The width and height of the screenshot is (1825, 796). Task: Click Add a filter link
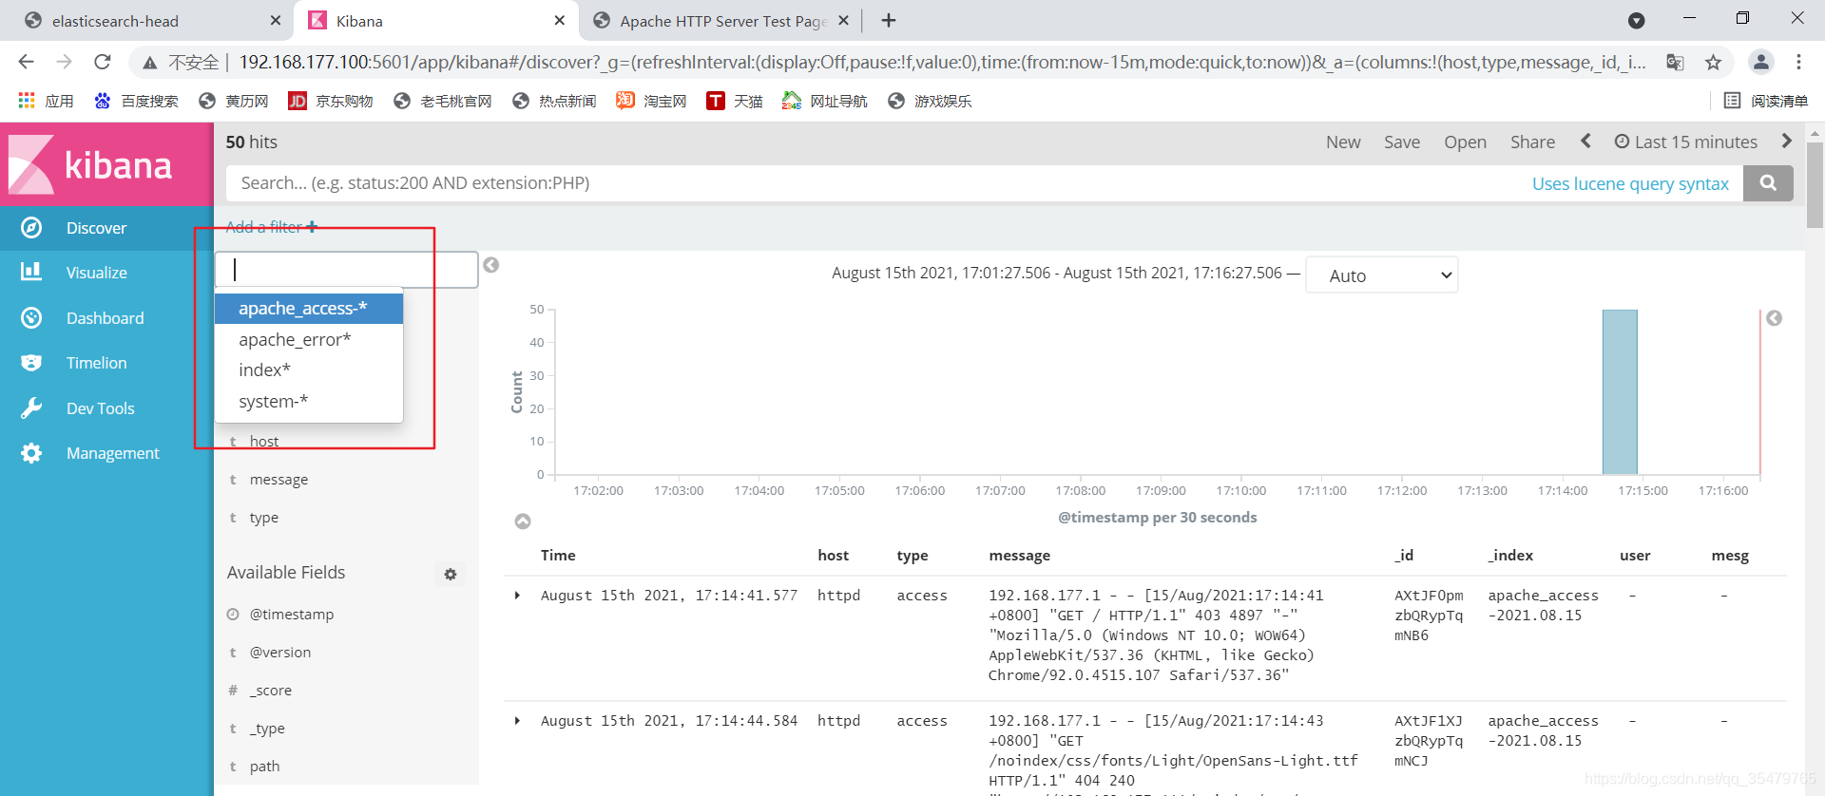point(271,227)
